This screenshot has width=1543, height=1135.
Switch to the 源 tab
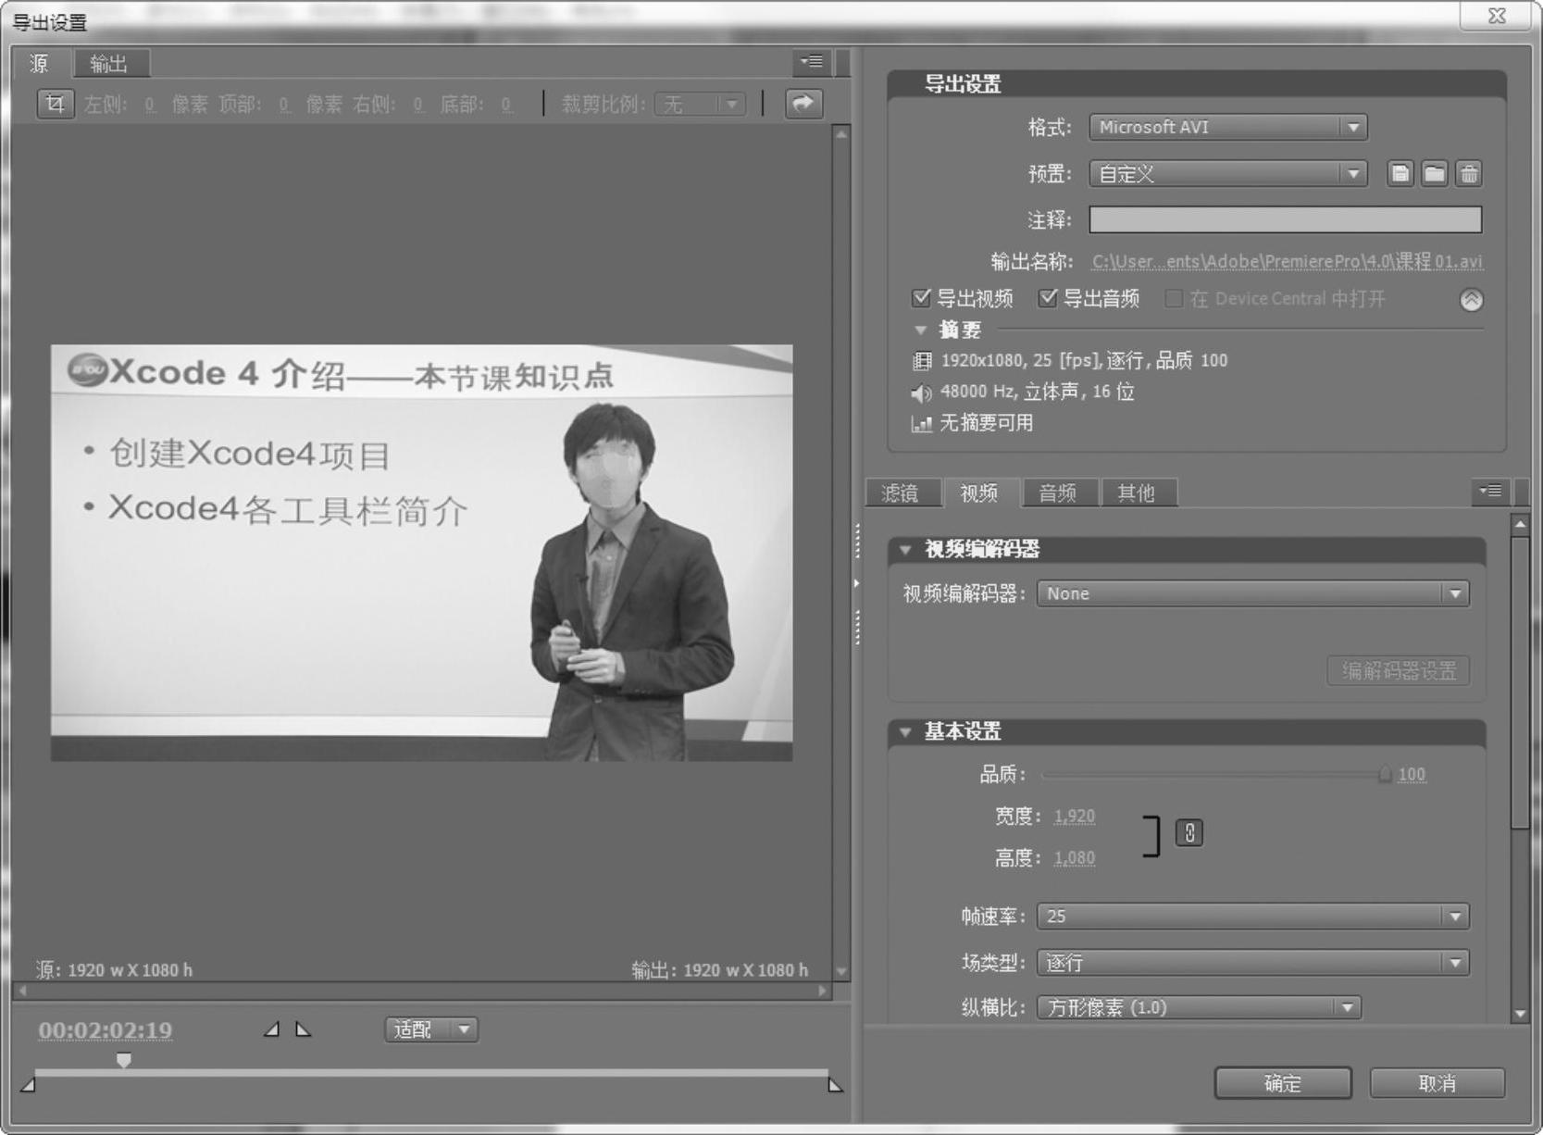coord(41,63)
